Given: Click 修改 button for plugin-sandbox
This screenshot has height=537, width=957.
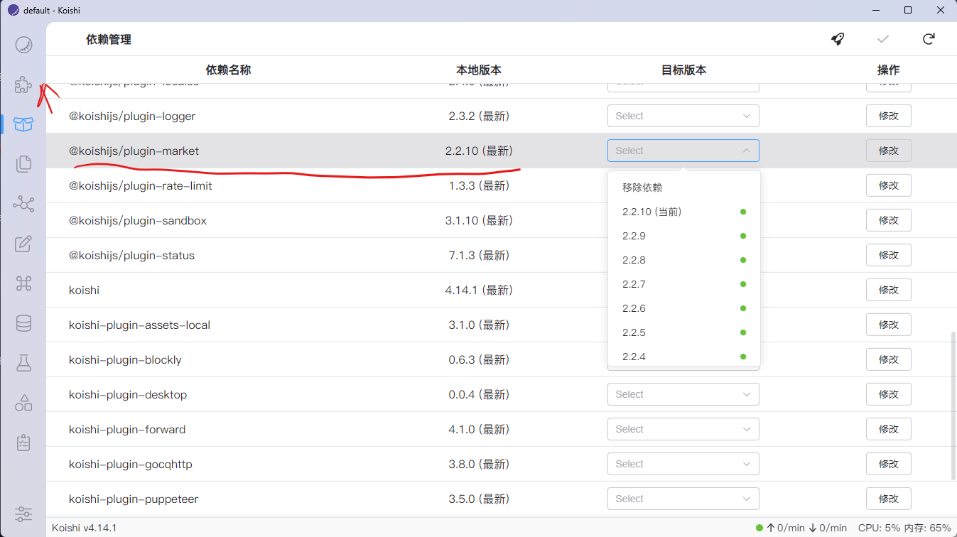Looking at the screenshot, I should 888,220.
